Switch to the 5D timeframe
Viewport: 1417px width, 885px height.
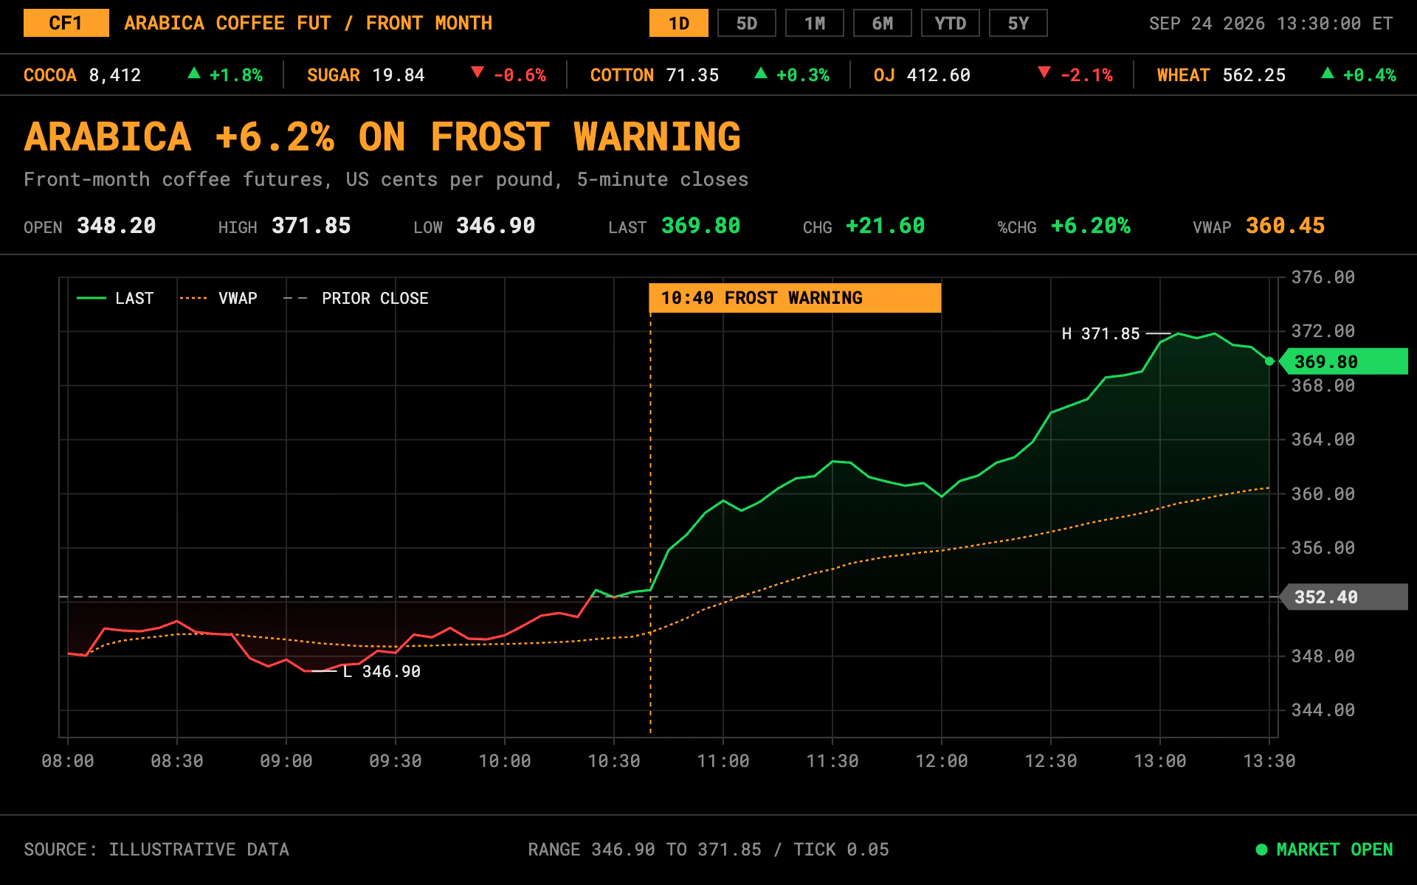746,24
